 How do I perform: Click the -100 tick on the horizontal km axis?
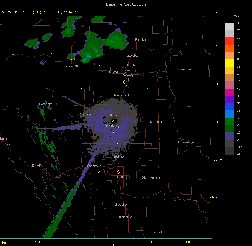coord(37,242)
